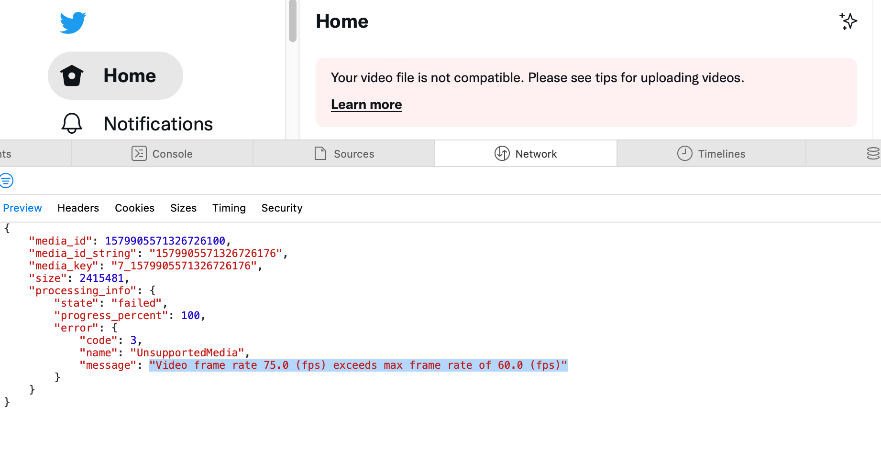Open Home from the sidebar house icon

72,76
